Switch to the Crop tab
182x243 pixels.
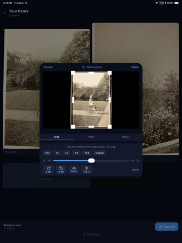point(57,137)
